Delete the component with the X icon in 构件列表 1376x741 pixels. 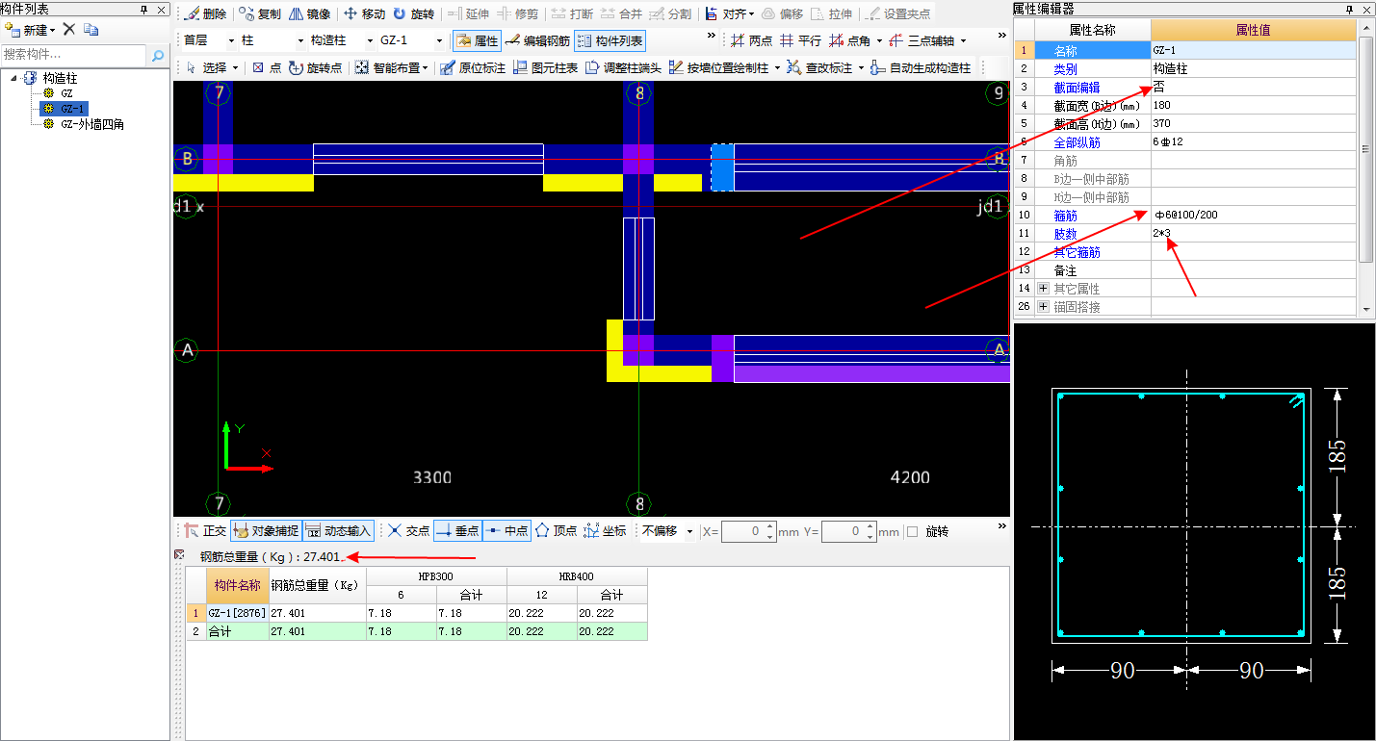[69, 30]
